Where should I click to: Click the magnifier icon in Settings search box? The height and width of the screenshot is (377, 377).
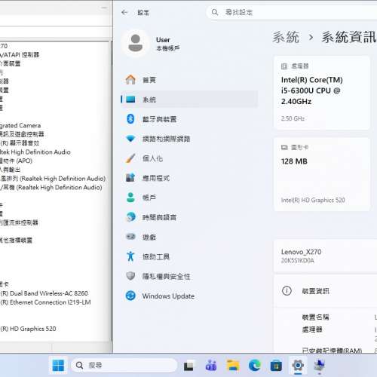pyautogui.click(x=215, y=12)
